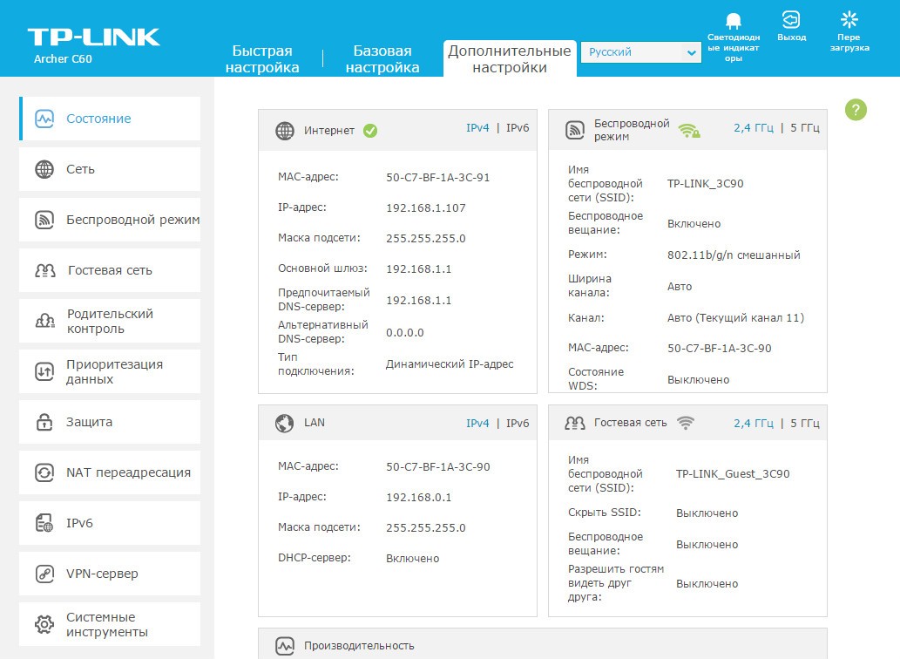This screenshot has width=900, height=659.
Task: Click the reboot (Перезагрузка) icon
Action: pos(848,20)
